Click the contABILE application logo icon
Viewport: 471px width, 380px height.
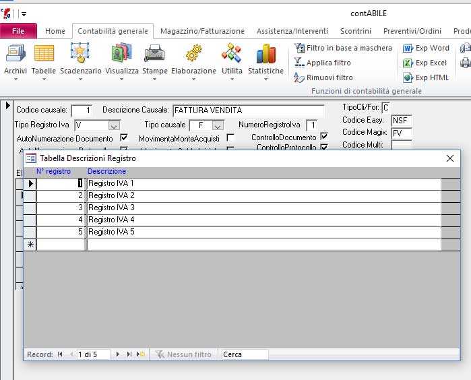[5, 13]
